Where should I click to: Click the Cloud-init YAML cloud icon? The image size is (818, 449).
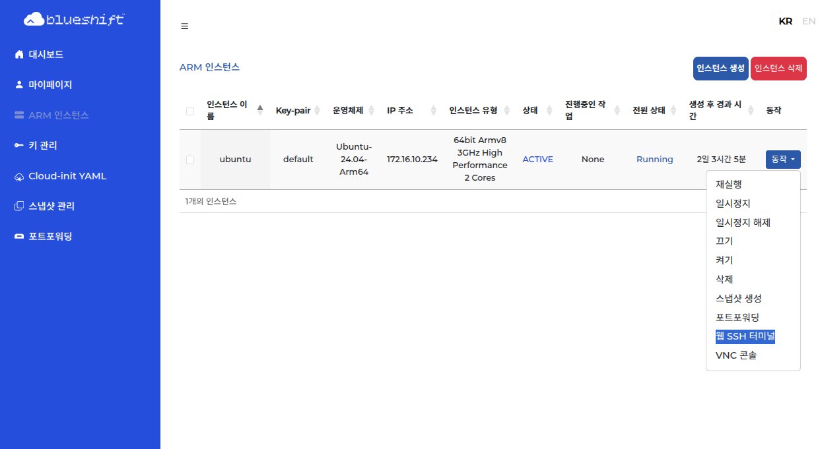tap(19, 177)
